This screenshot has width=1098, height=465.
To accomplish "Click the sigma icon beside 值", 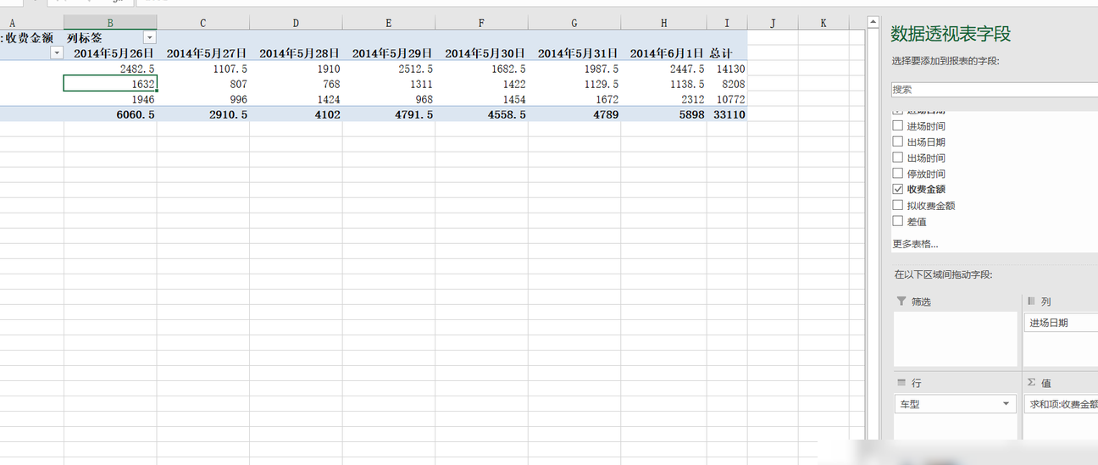I will 1031,383.
